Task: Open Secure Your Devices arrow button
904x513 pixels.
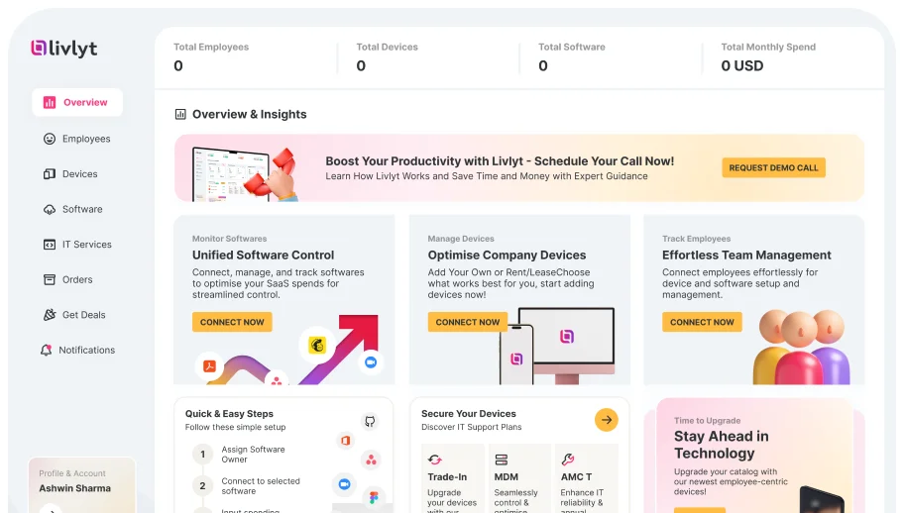Action: pos(606,420)
